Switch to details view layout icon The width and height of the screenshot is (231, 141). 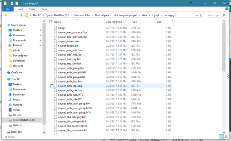(x=222, y=137)
